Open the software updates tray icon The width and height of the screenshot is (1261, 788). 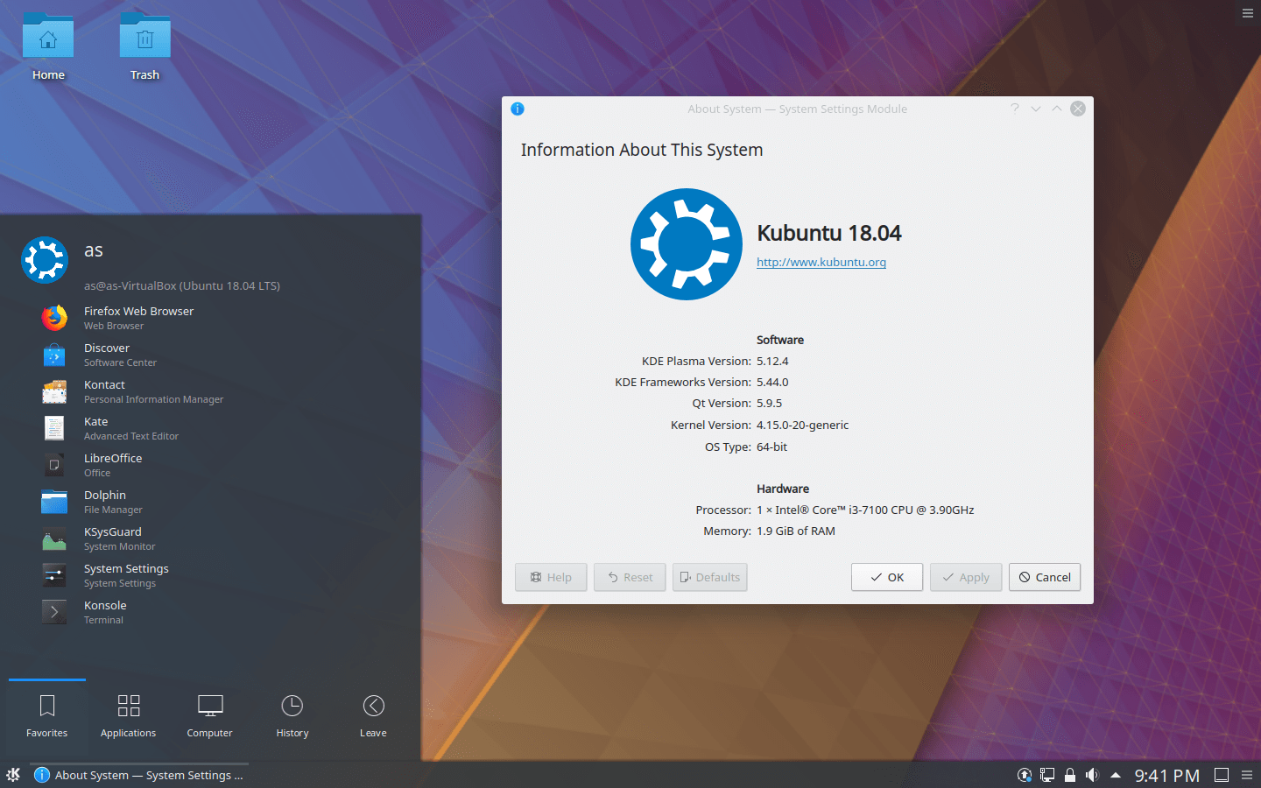coord(1024,775)
